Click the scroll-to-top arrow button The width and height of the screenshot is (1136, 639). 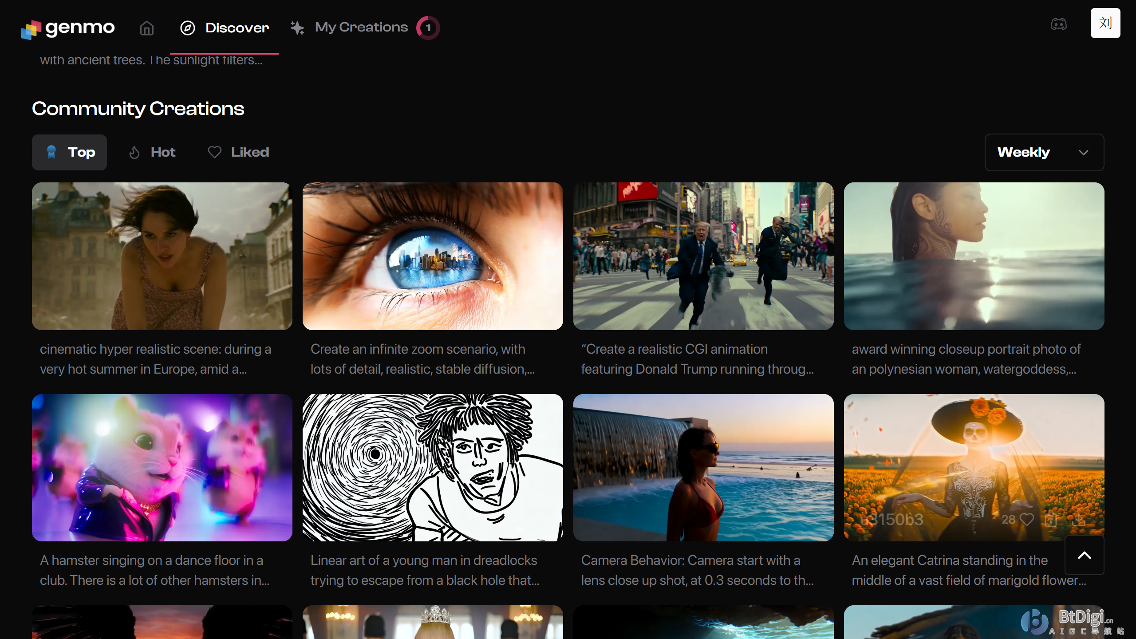tap(1085, 555)
